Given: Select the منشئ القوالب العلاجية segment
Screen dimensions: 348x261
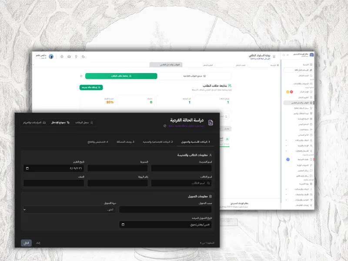Looking at the screenshot, I should (194, 76).
